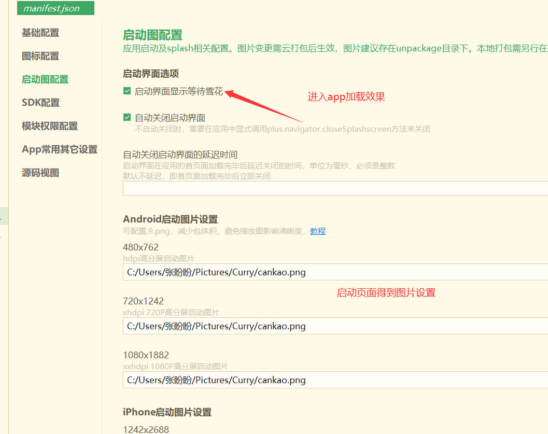This screenshot has height=434, width=548.
Task: Select 图标配置 in the sidebar
Action: pyautogui.click(x=40, y=56)
